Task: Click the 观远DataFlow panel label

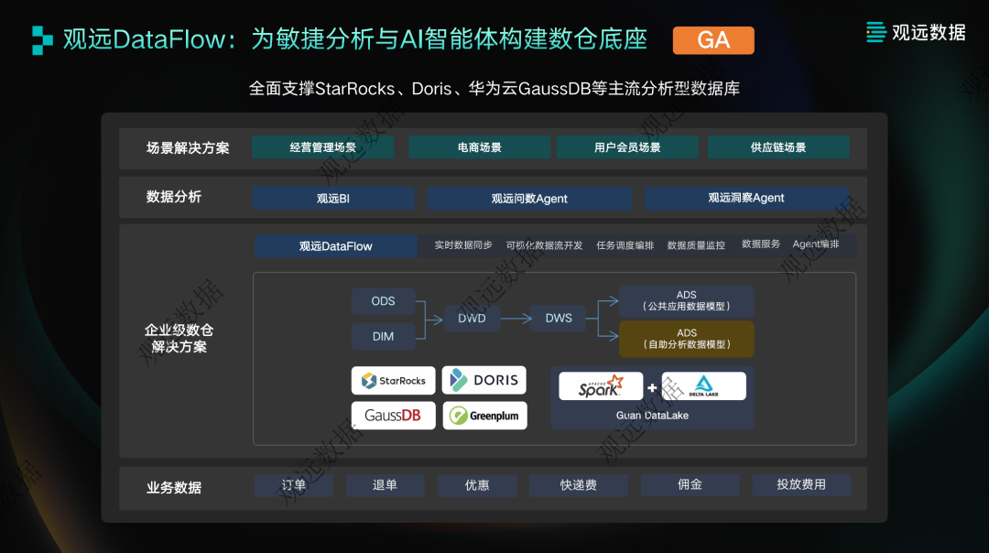Action: point(334,245)
